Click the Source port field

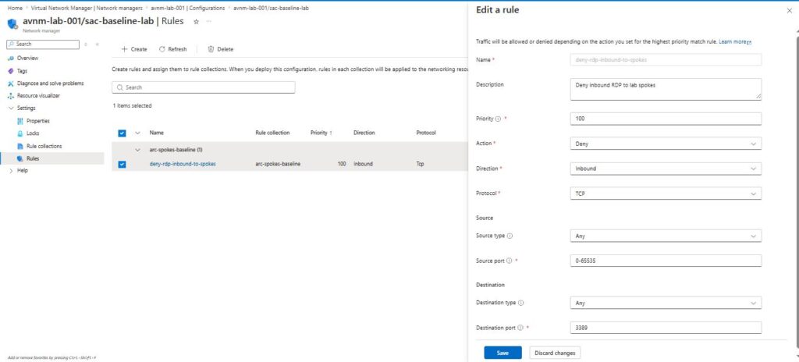click(666, 261)
